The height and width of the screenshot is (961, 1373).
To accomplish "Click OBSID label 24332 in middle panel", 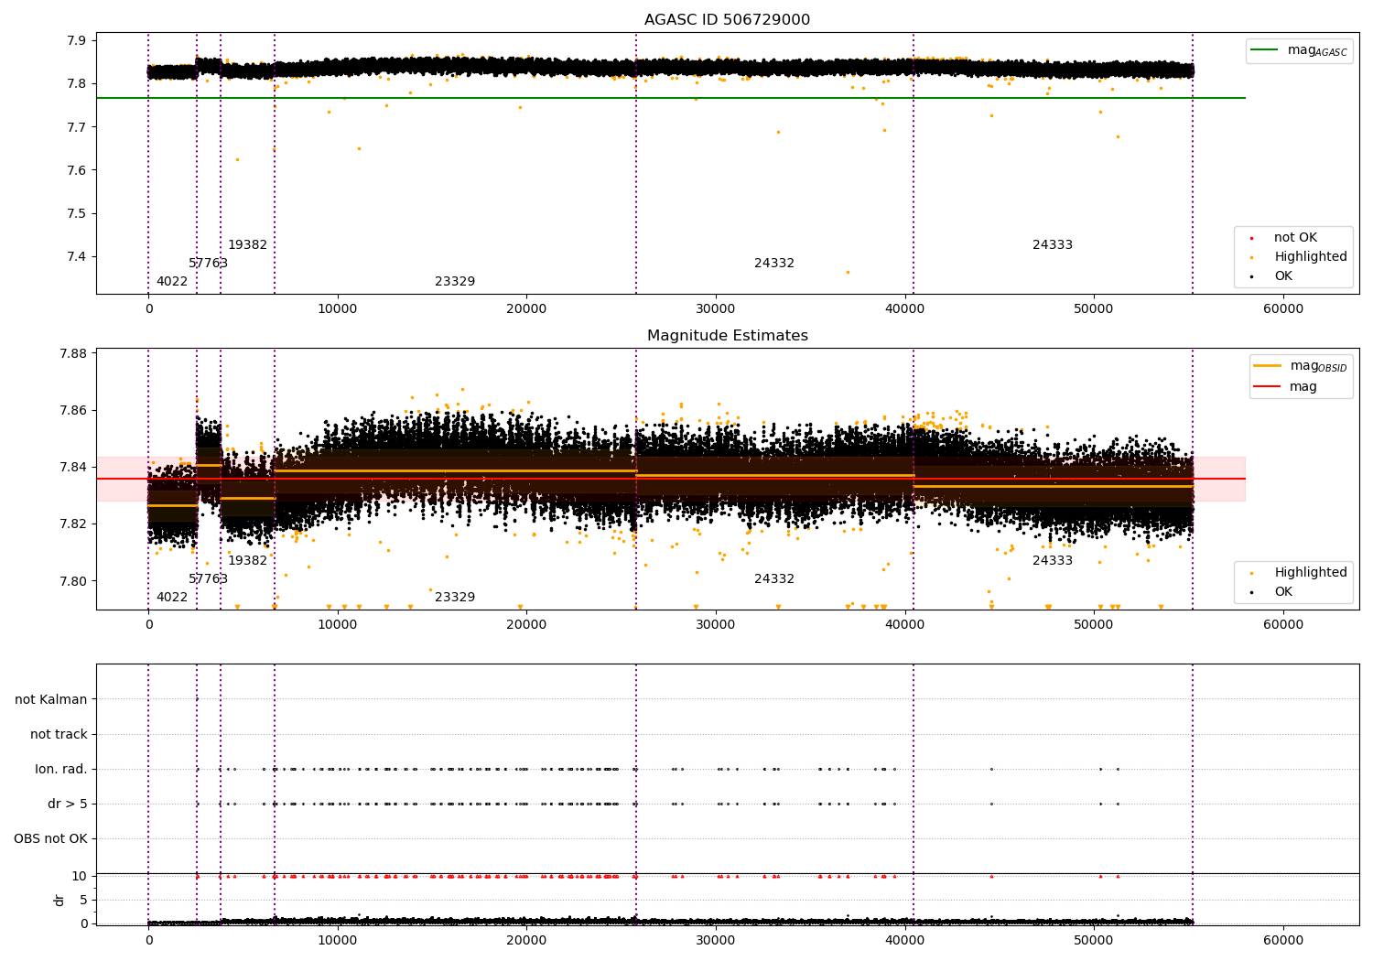I will click(774, 579).
